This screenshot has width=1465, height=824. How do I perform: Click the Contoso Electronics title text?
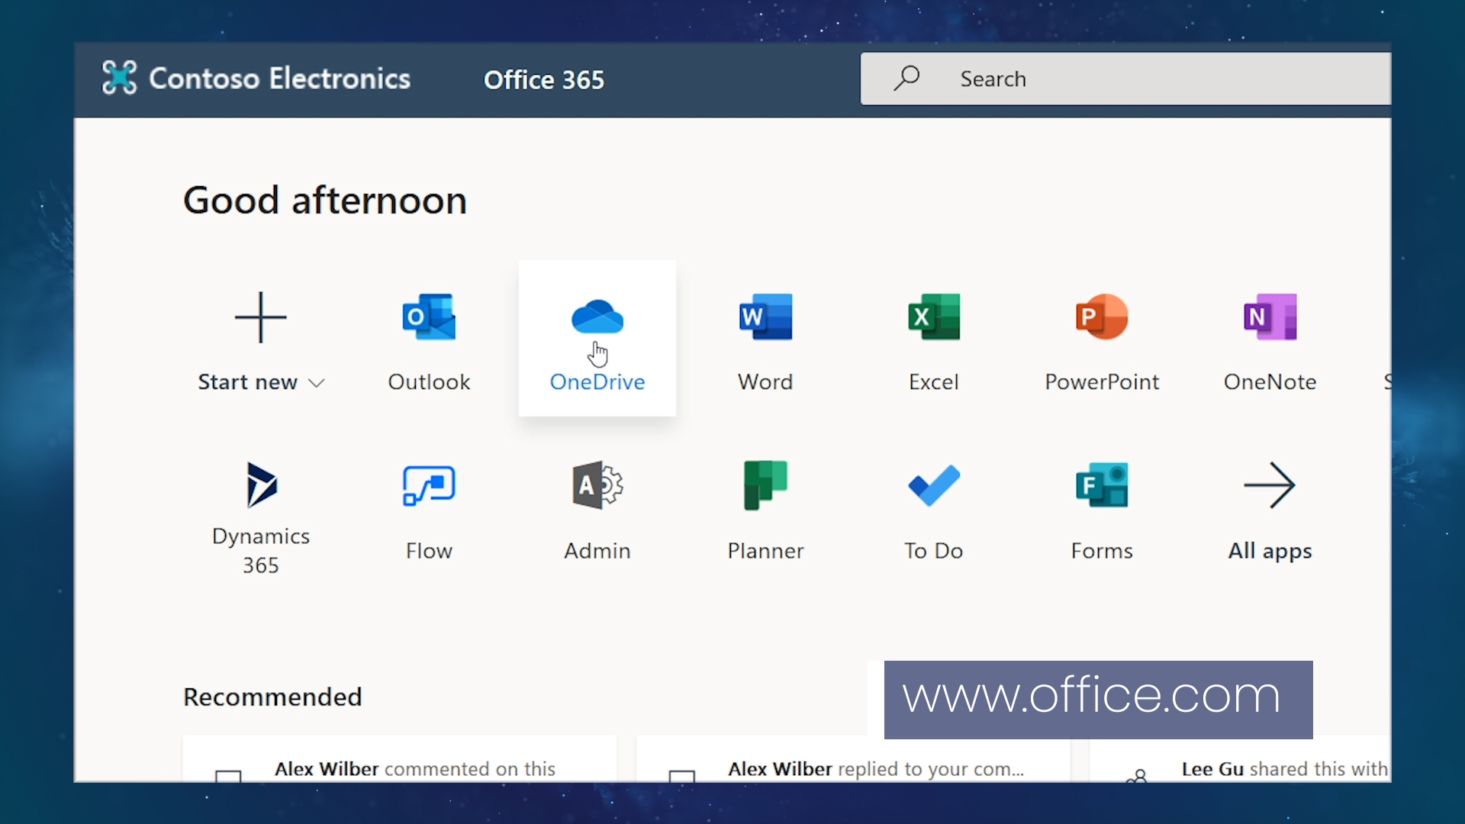point(280,79)
